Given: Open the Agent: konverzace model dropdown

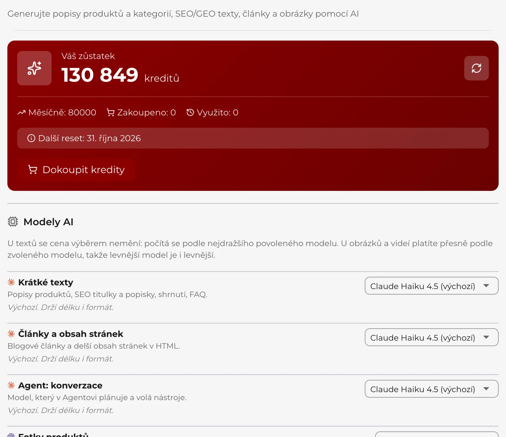Looking at the screenshot, I should (432, 389).
